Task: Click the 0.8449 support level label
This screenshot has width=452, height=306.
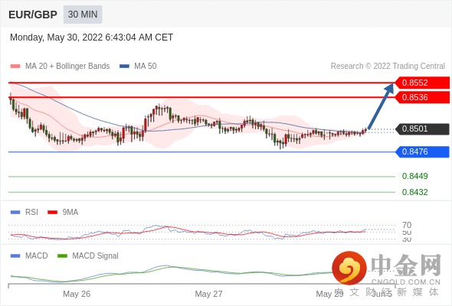Action: coord(414,176)
